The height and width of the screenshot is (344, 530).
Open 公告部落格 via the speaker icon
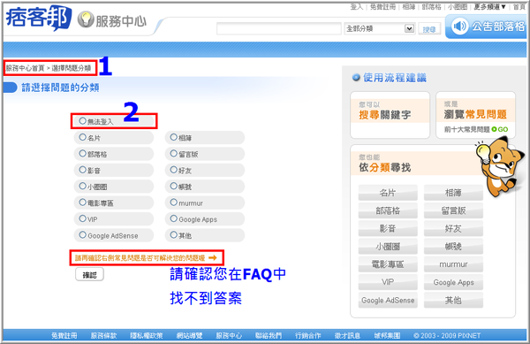pyautogui.click(x=460, y=26)
